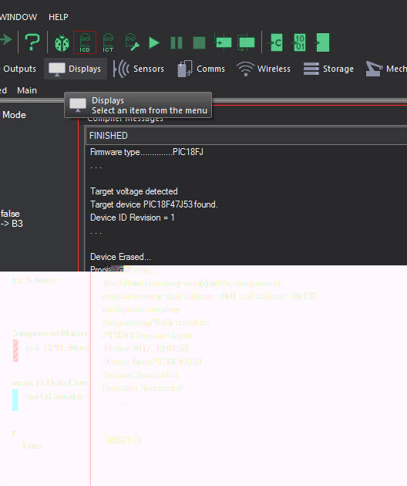Open the Outputs component menu
407x486 pixels.
click(x=18, y=69)
